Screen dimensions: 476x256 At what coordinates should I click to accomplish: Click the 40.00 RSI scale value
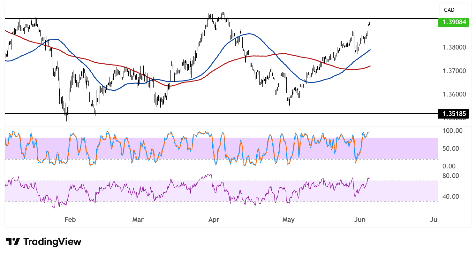point(451,196)
